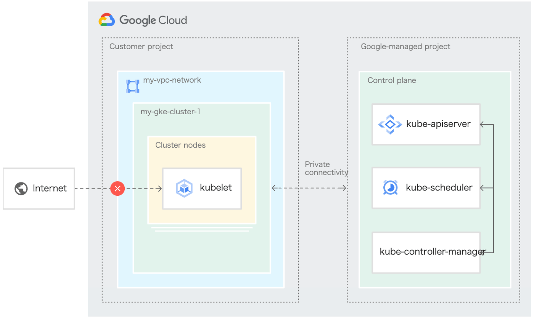
Task: Click the "kubelet" text
Action: (x=216, y=188)
